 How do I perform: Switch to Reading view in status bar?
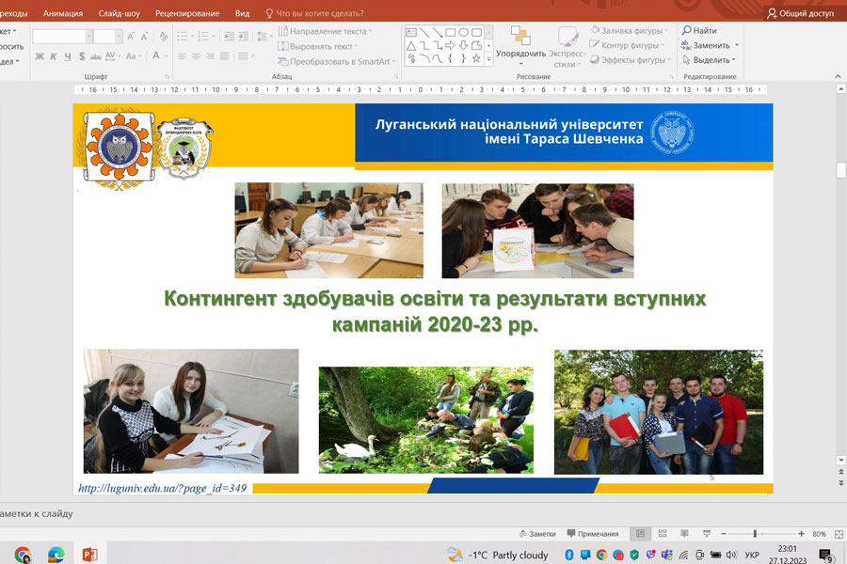click(x=684, y=534)
